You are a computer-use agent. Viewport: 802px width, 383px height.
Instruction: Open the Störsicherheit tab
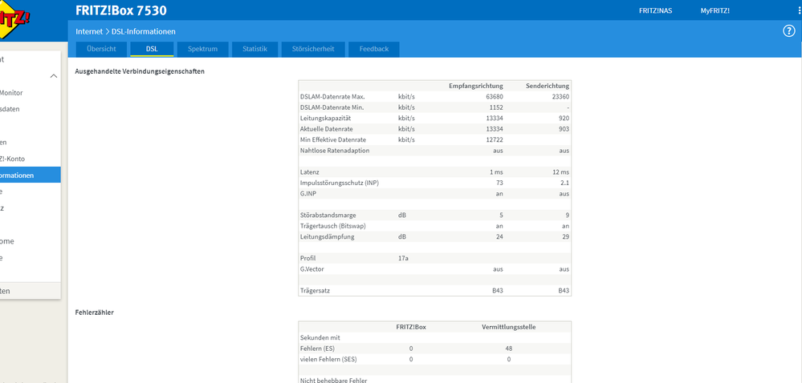click(x=313, y=49)
